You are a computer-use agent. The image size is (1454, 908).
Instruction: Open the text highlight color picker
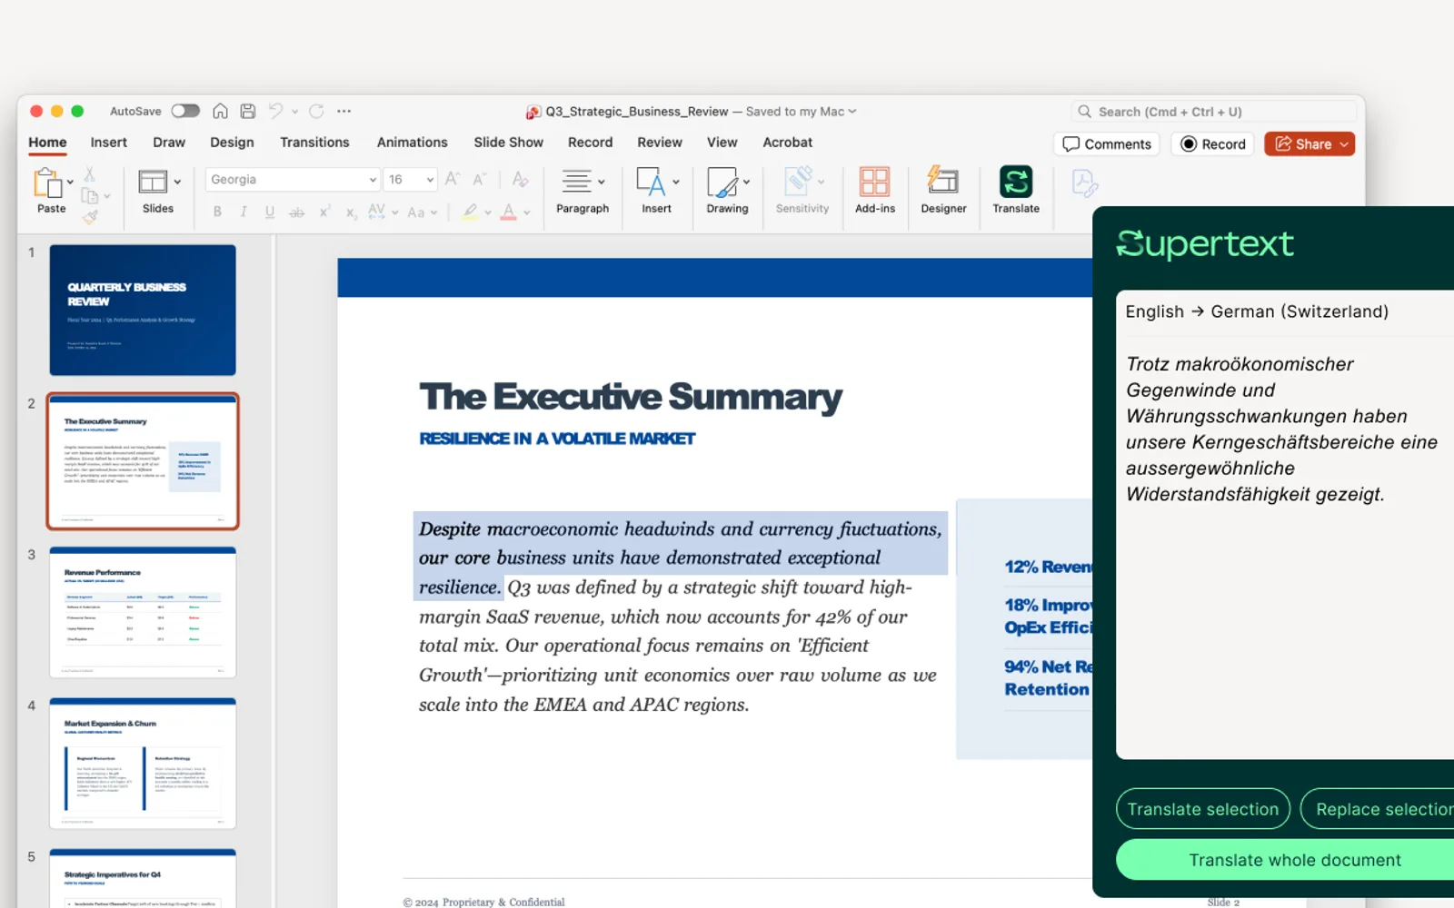click(x=470, y=212)
